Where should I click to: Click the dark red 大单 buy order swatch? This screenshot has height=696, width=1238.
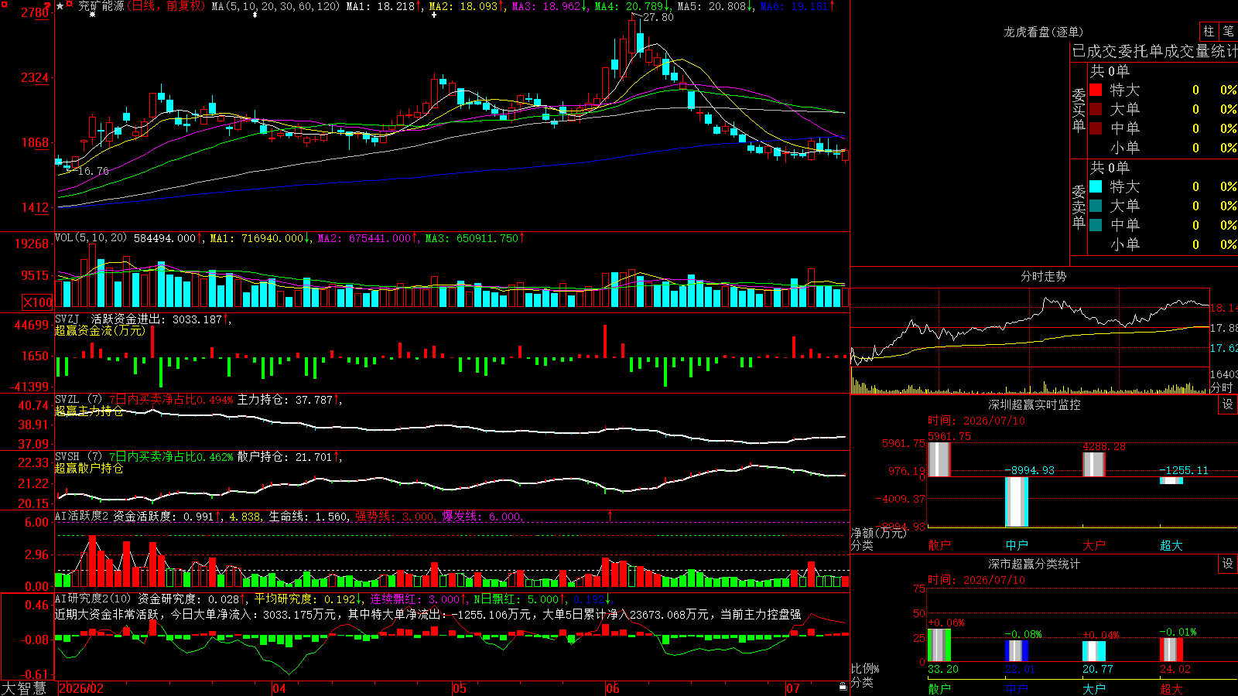point(1096,109)
